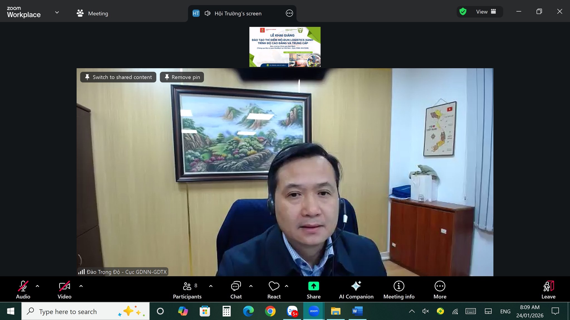Expand audio options arrow

coord(38,286)
